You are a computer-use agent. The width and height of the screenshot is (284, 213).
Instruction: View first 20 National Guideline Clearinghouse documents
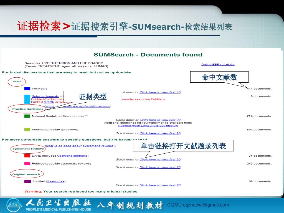160,120
